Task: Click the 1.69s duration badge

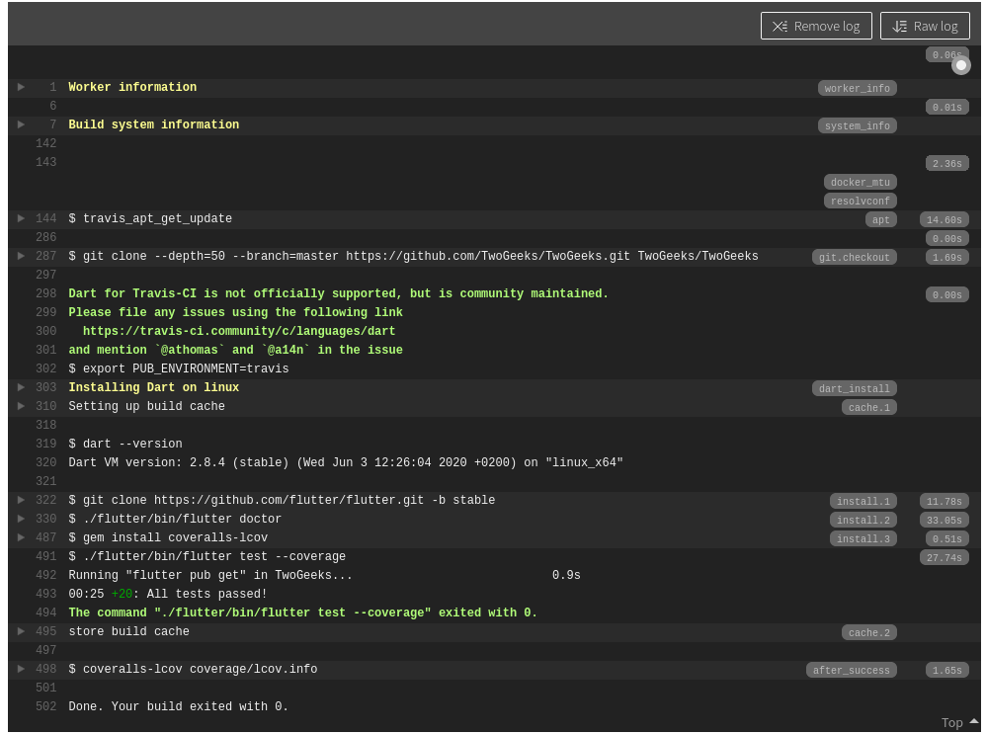Action: click(946, 257)
